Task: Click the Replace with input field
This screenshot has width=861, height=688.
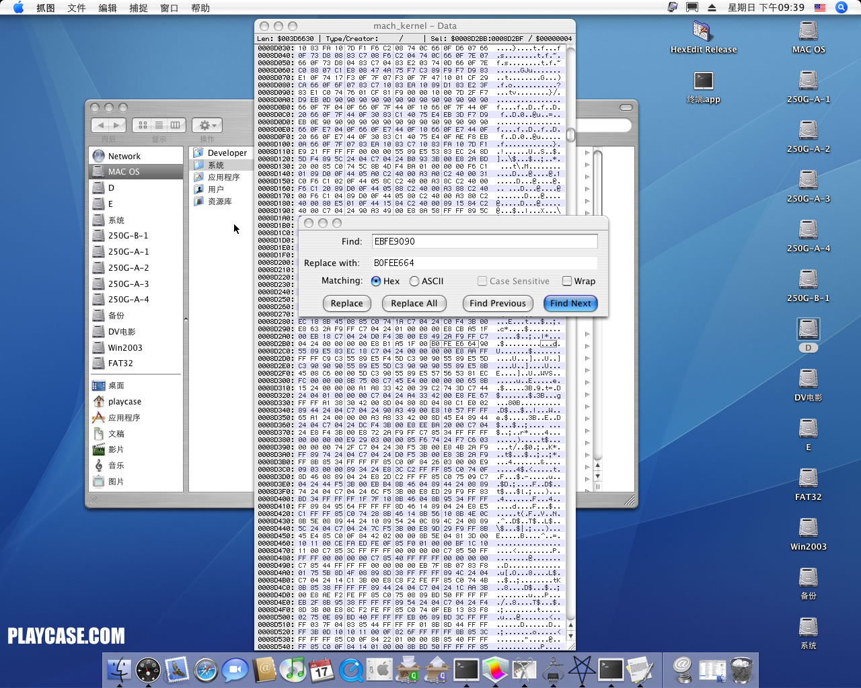Action: click(x=484, y=263)
